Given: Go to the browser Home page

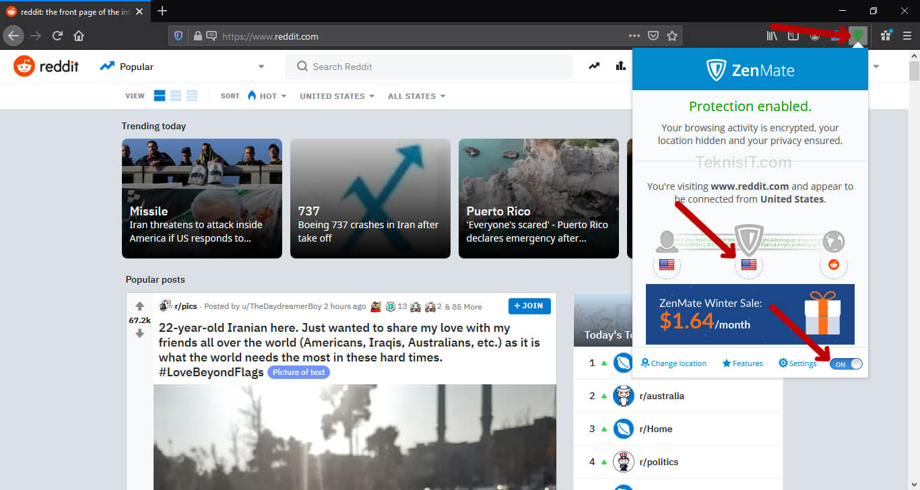Looking at the screenshot, I should 79,36.
